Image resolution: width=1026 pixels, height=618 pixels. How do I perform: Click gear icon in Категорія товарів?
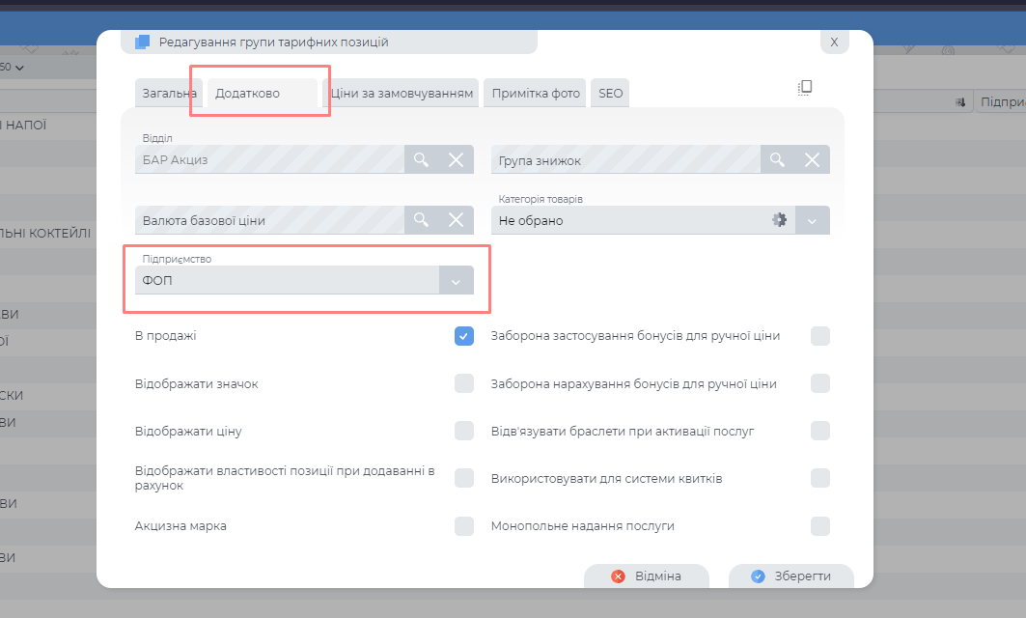point(779,220)
